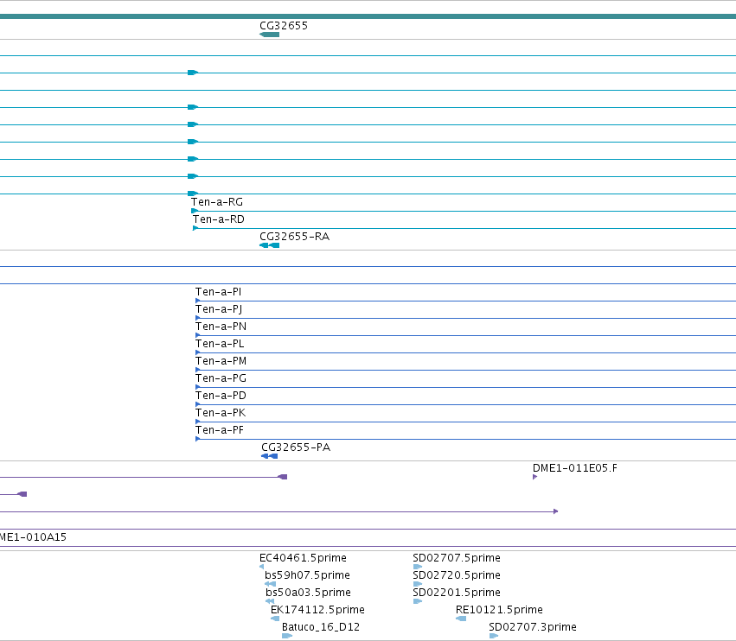
Task: Select the Ten-a-PK protein label
Action: (x=221, y=413)
